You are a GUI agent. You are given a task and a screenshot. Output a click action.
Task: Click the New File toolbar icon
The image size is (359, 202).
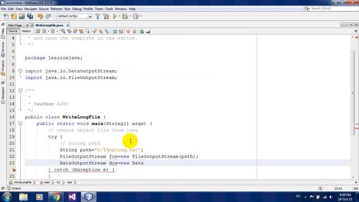[x=6, y=16]
